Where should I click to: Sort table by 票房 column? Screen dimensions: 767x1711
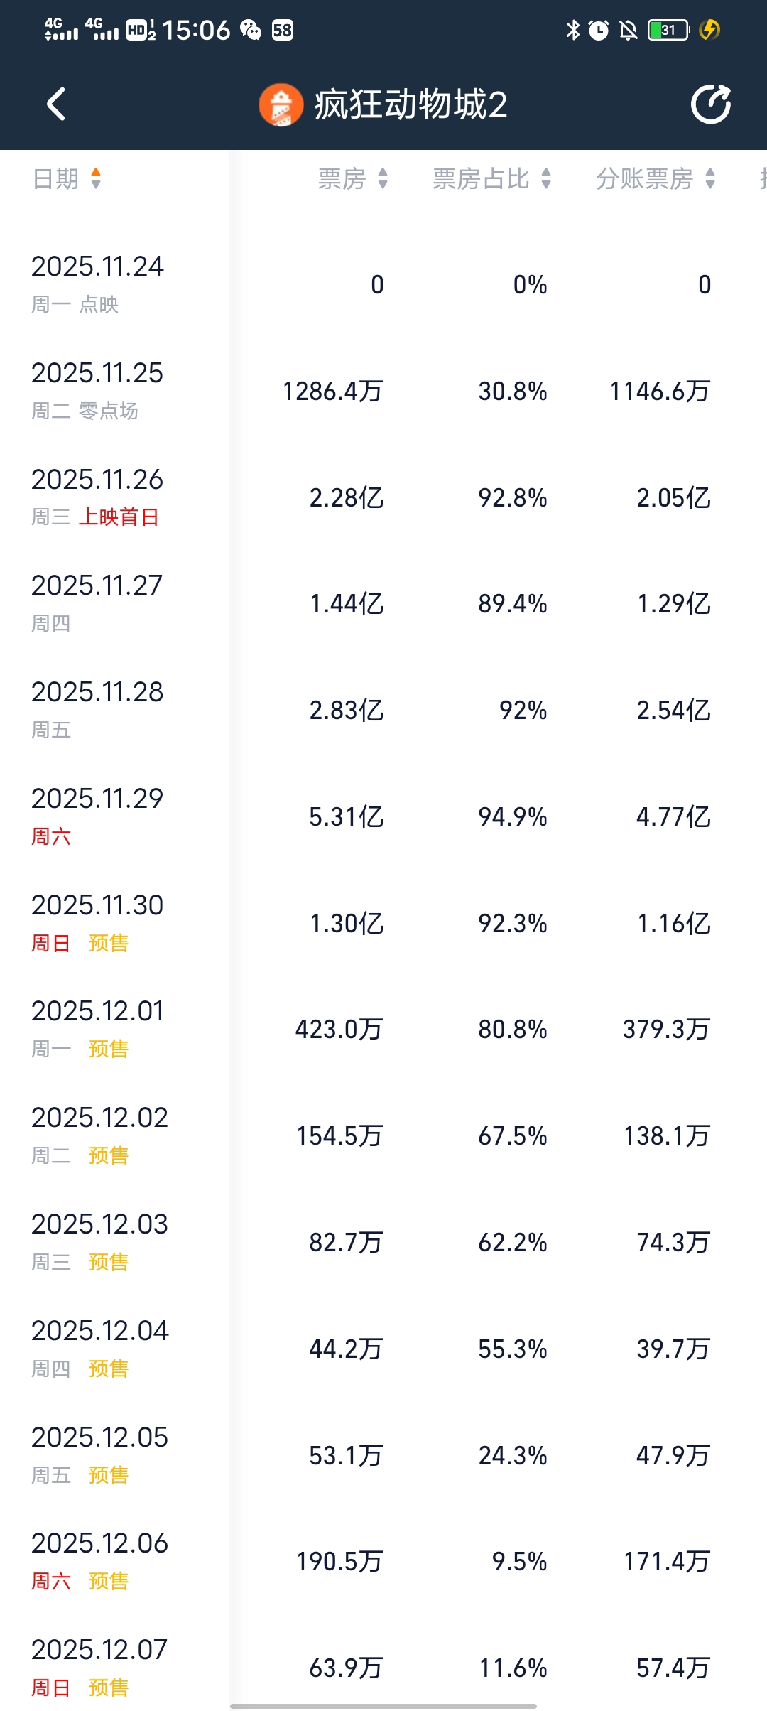353,178
